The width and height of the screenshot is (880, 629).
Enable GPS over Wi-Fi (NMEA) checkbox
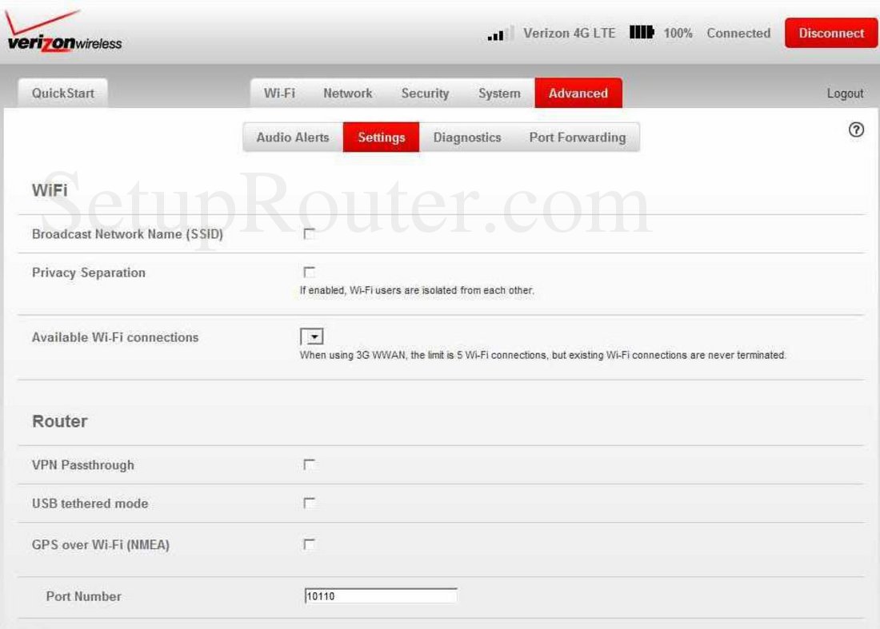tap(310, 543)
